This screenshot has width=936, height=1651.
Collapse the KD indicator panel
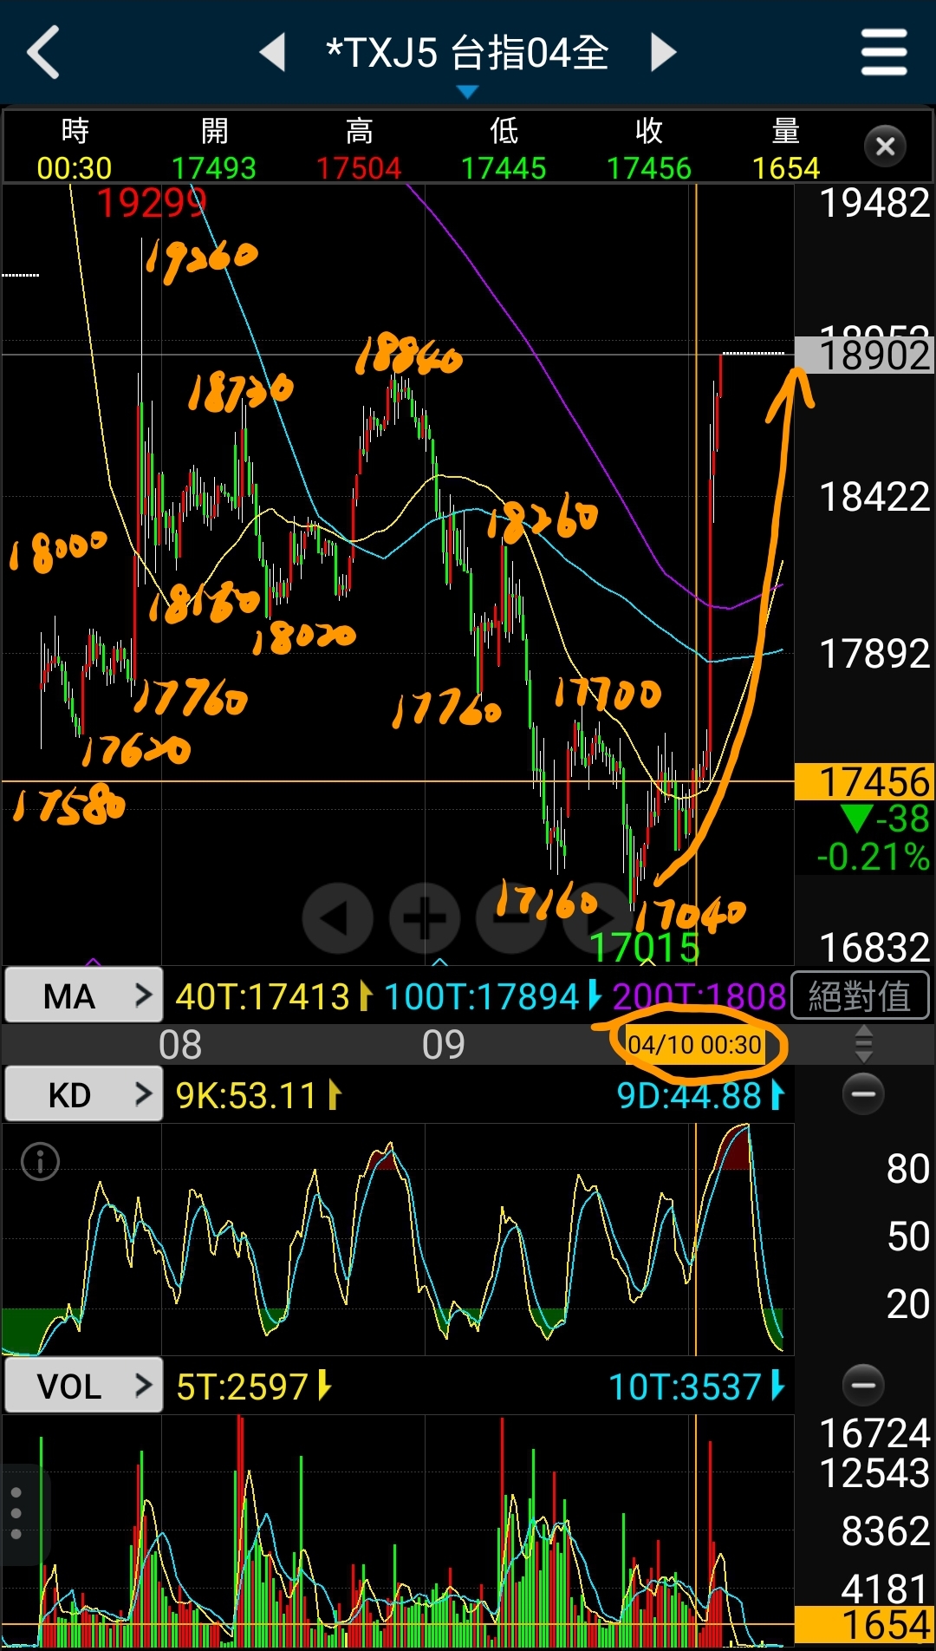pos(863,1094)
